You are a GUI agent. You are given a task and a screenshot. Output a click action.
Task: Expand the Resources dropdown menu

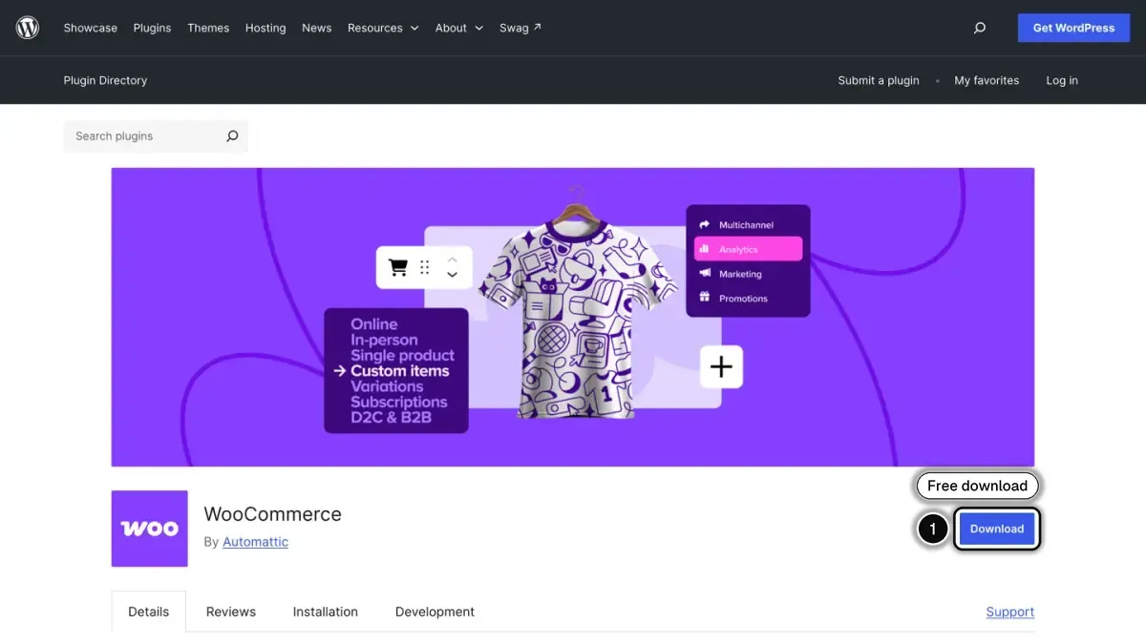383,28
